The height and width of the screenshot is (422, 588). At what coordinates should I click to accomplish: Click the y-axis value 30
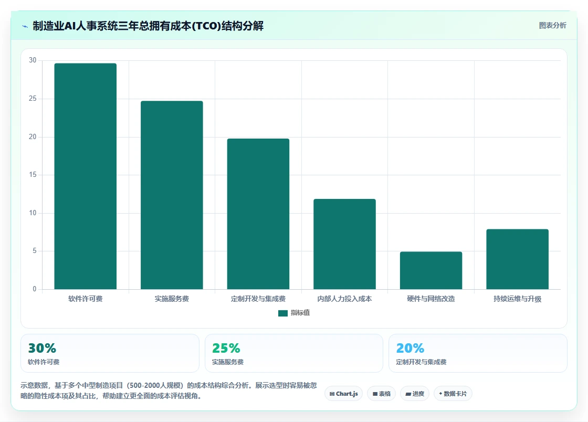pos(33,60)
